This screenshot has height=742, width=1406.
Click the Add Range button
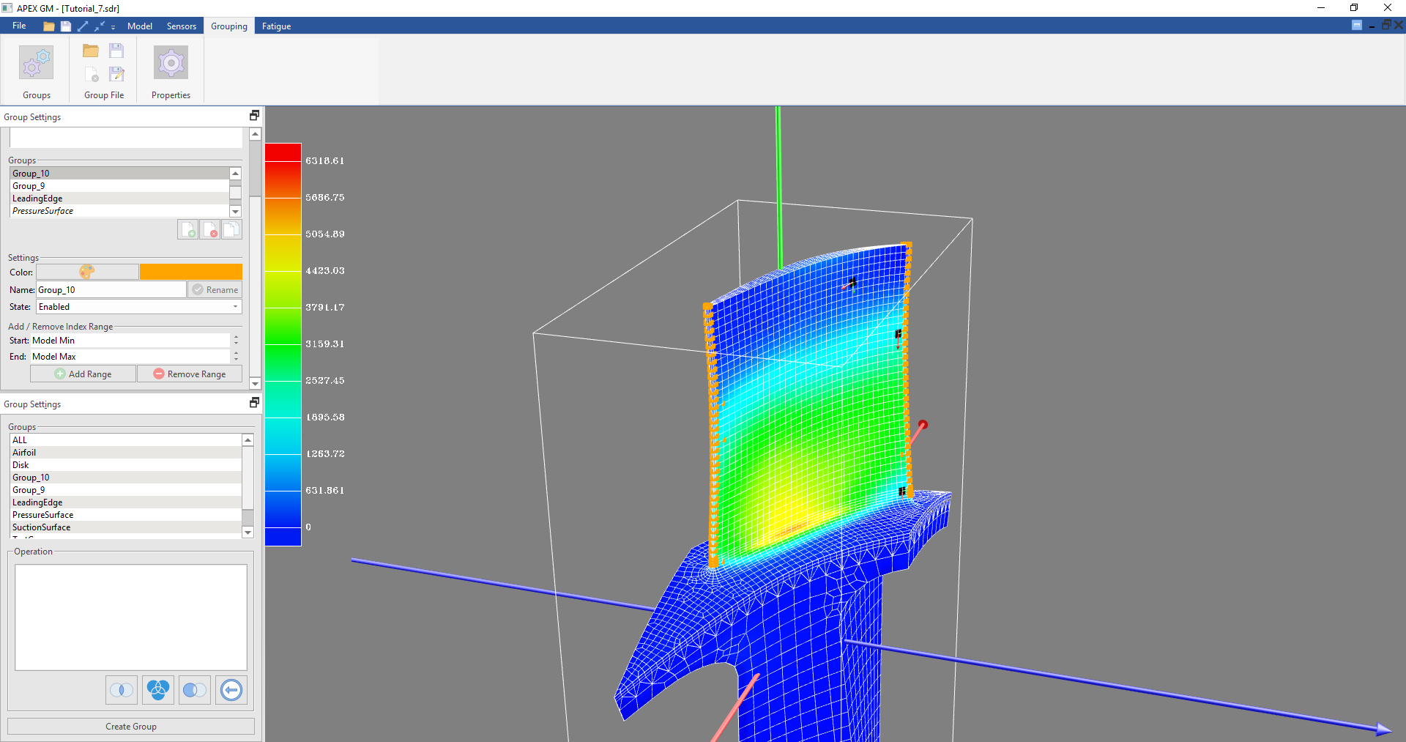click(83, 374)
